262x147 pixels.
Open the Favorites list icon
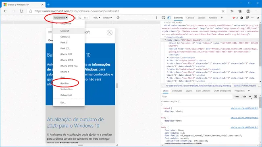[x=232, y=11]
